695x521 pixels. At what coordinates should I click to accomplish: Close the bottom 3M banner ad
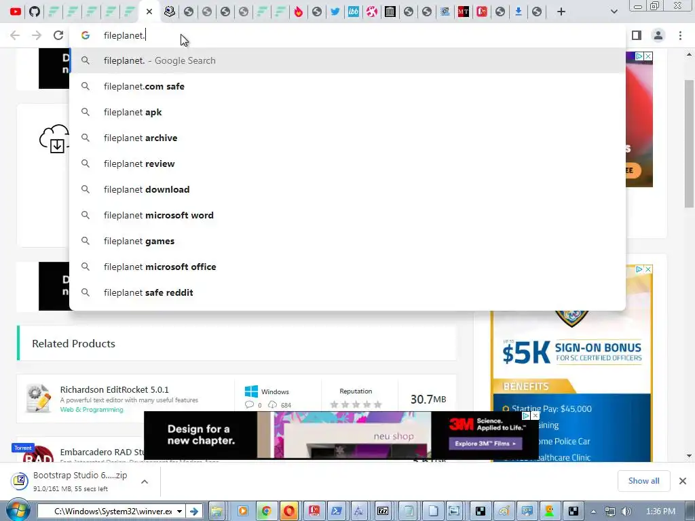[535, 416]
